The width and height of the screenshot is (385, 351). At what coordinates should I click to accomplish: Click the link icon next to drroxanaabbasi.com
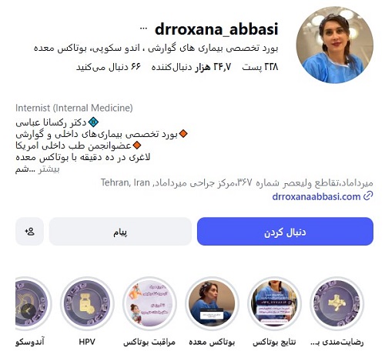(368, 196)
